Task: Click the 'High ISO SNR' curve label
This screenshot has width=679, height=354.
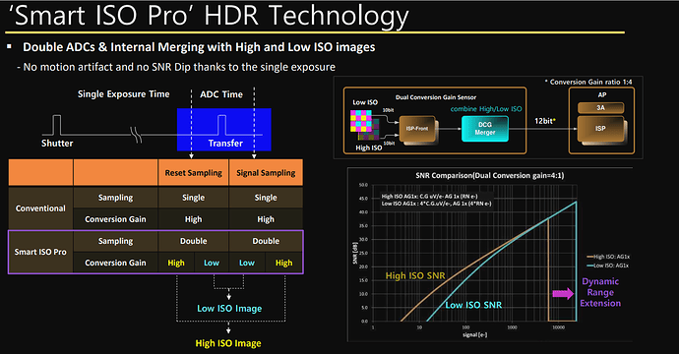Action: click(x=415, y=275)
